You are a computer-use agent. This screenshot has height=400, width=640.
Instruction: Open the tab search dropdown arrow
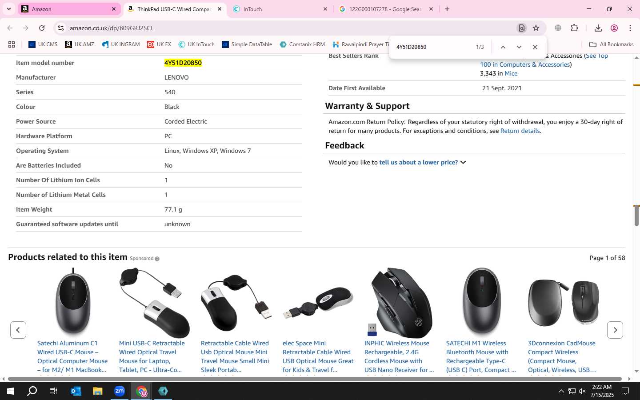pyautogui.click(x=8, y=9)
